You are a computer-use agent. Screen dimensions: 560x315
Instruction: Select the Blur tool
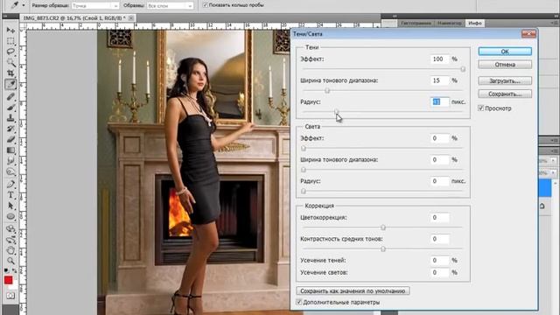pos(10,161)
